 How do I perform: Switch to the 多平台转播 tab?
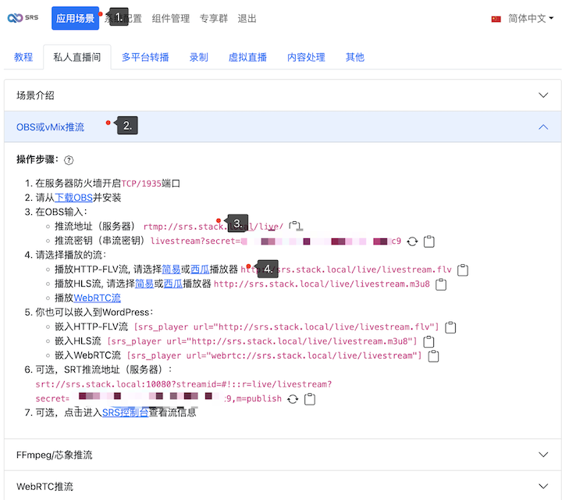(145, 57)
